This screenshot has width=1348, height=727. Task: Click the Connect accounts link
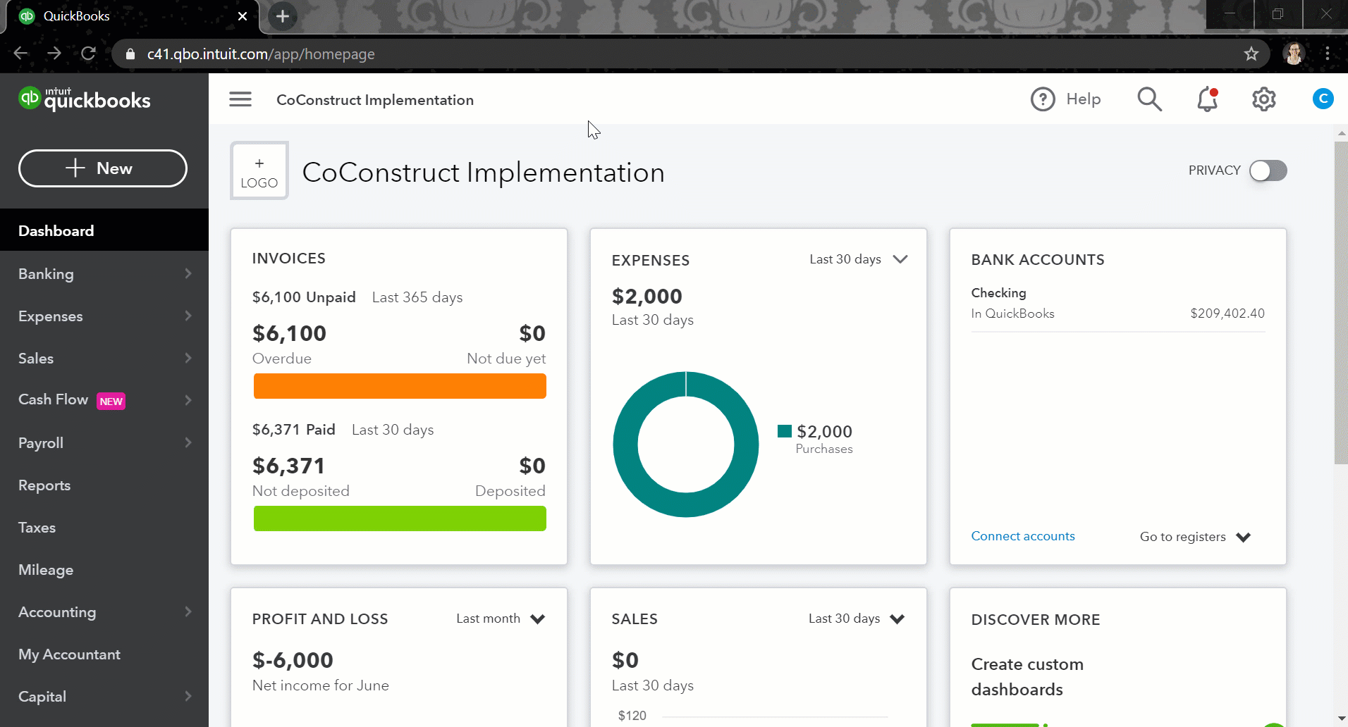1023,536
